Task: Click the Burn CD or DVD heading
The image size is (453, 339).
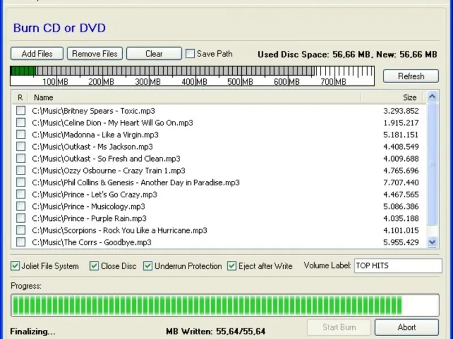Action: [59, 28]
